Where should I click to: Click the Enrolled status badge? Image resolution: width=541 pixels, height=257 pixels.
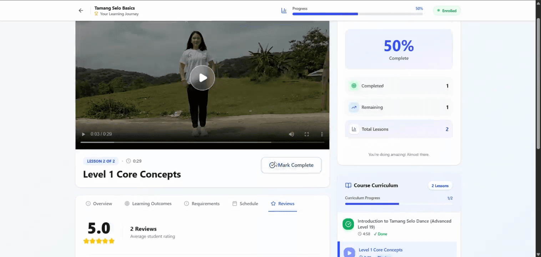(x=447, y=11)
